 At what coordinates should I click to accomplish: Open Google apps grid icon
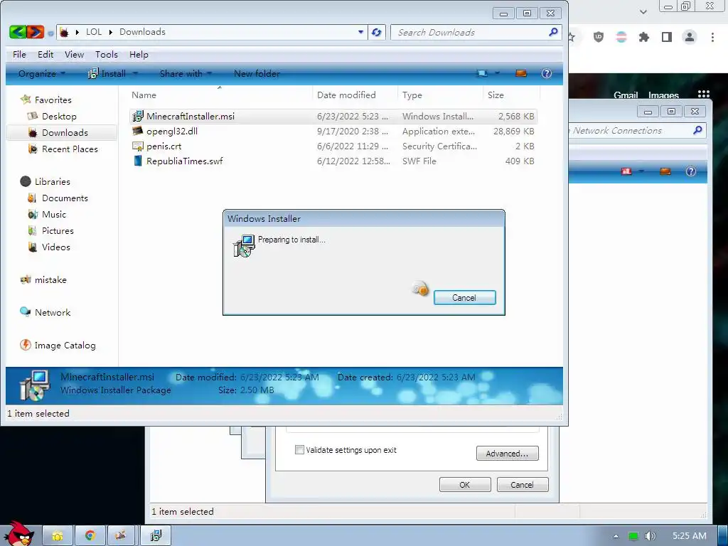tap(704, 95)
